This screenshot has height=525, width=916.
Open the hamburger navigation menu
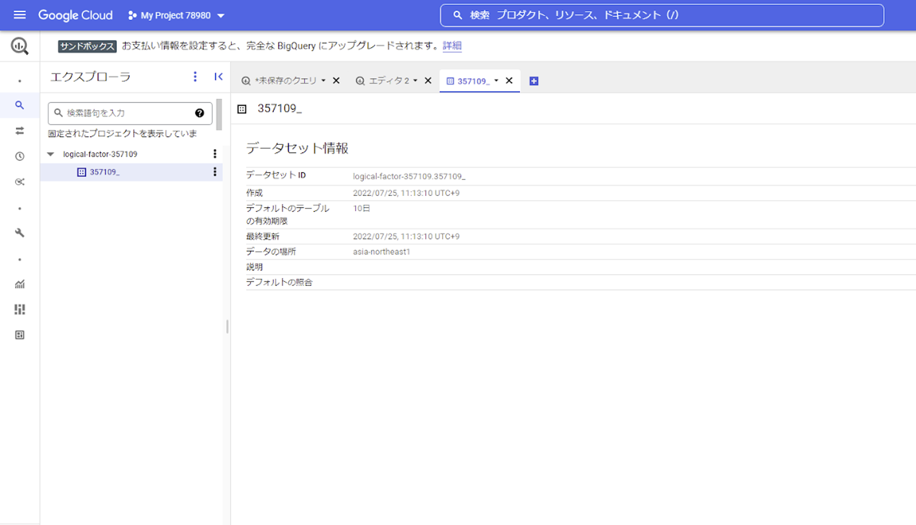point(20,15)
